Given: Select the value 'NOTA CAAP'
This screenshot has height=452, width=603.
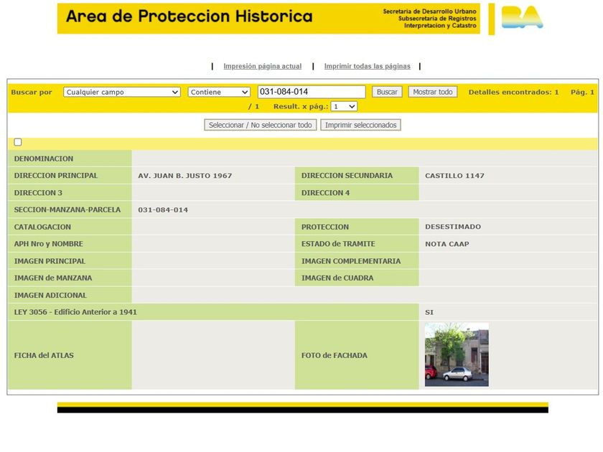Looking at the screenshot, I should tap(447, 244).
